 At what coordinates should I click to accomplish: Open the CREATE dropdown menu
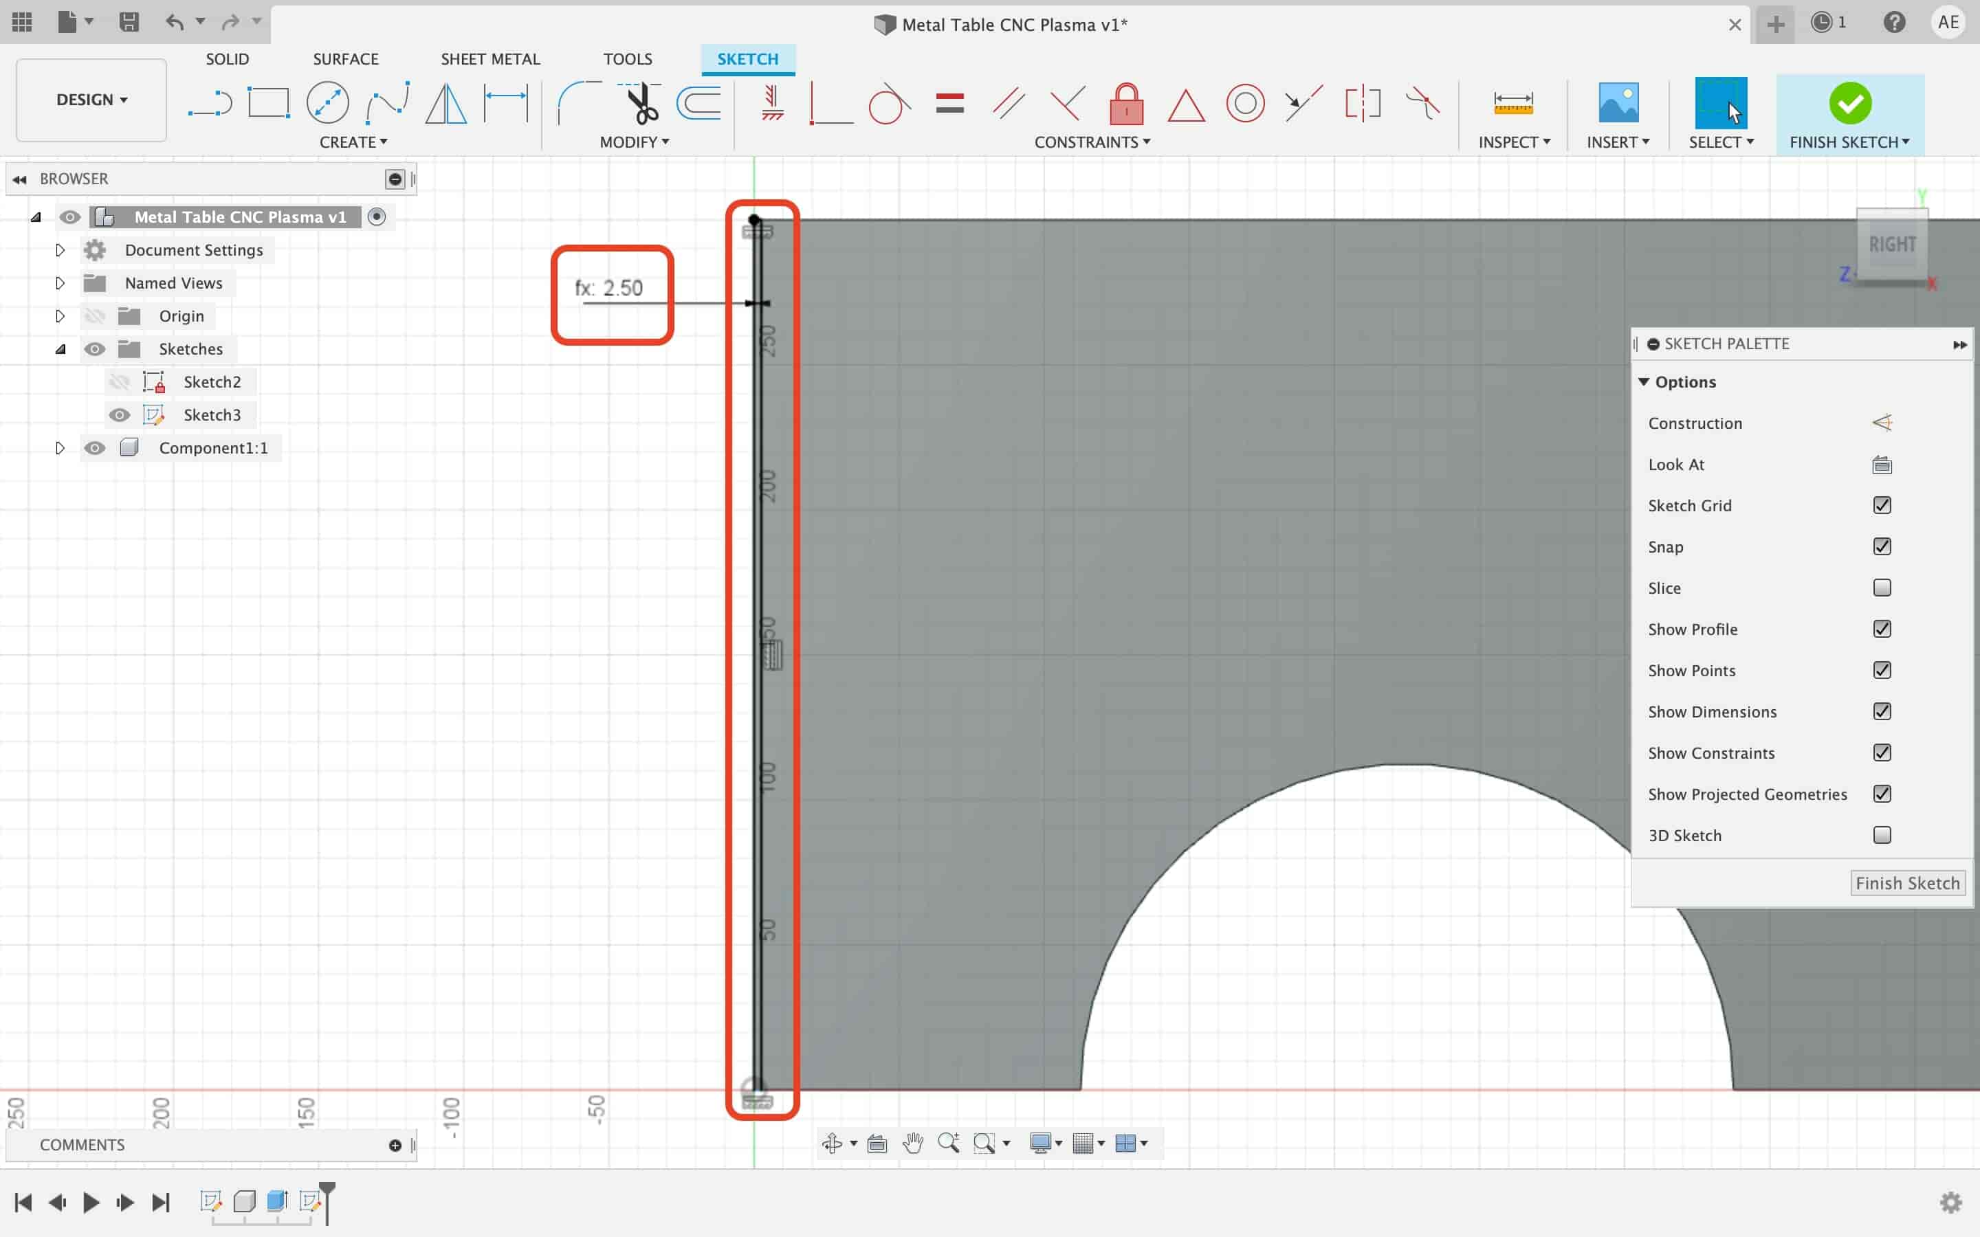[x=353, y=142]
